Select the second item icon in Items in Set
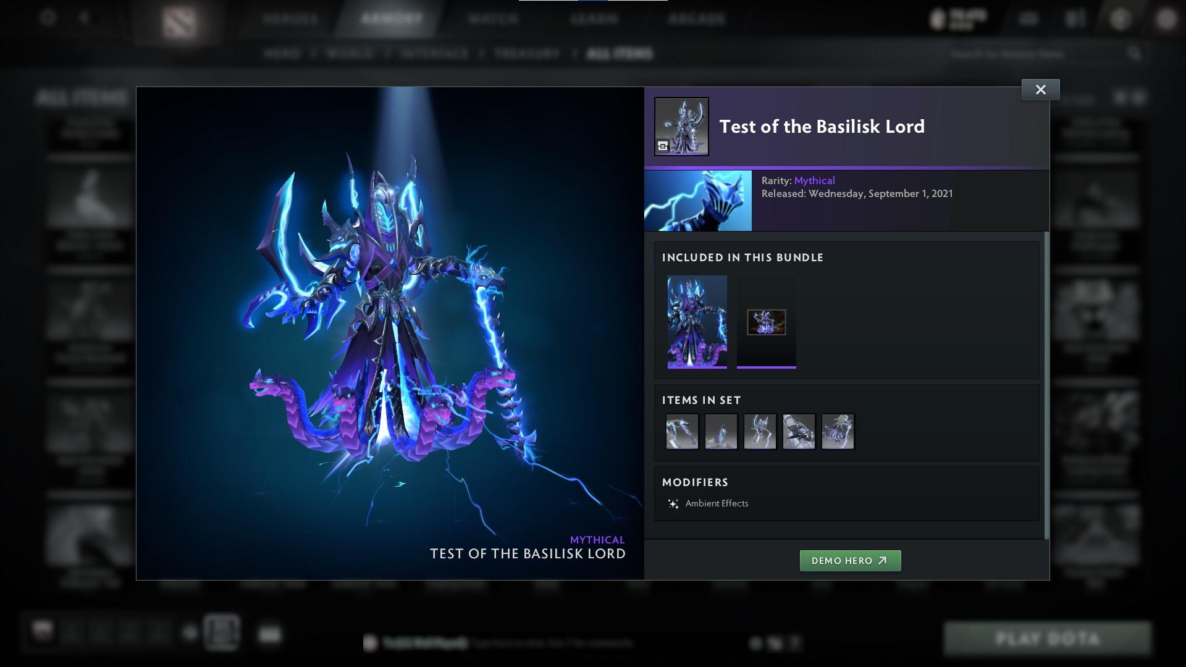Screen dimensions: 1186x667 click(x=721, y=431)
